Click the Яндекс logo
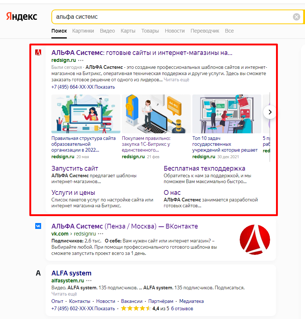Screen dimensions: 305x319 point(22,17)
